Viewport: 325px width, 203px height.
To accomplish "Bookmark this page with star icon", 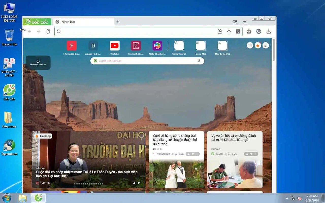I will tap(229, 31).
